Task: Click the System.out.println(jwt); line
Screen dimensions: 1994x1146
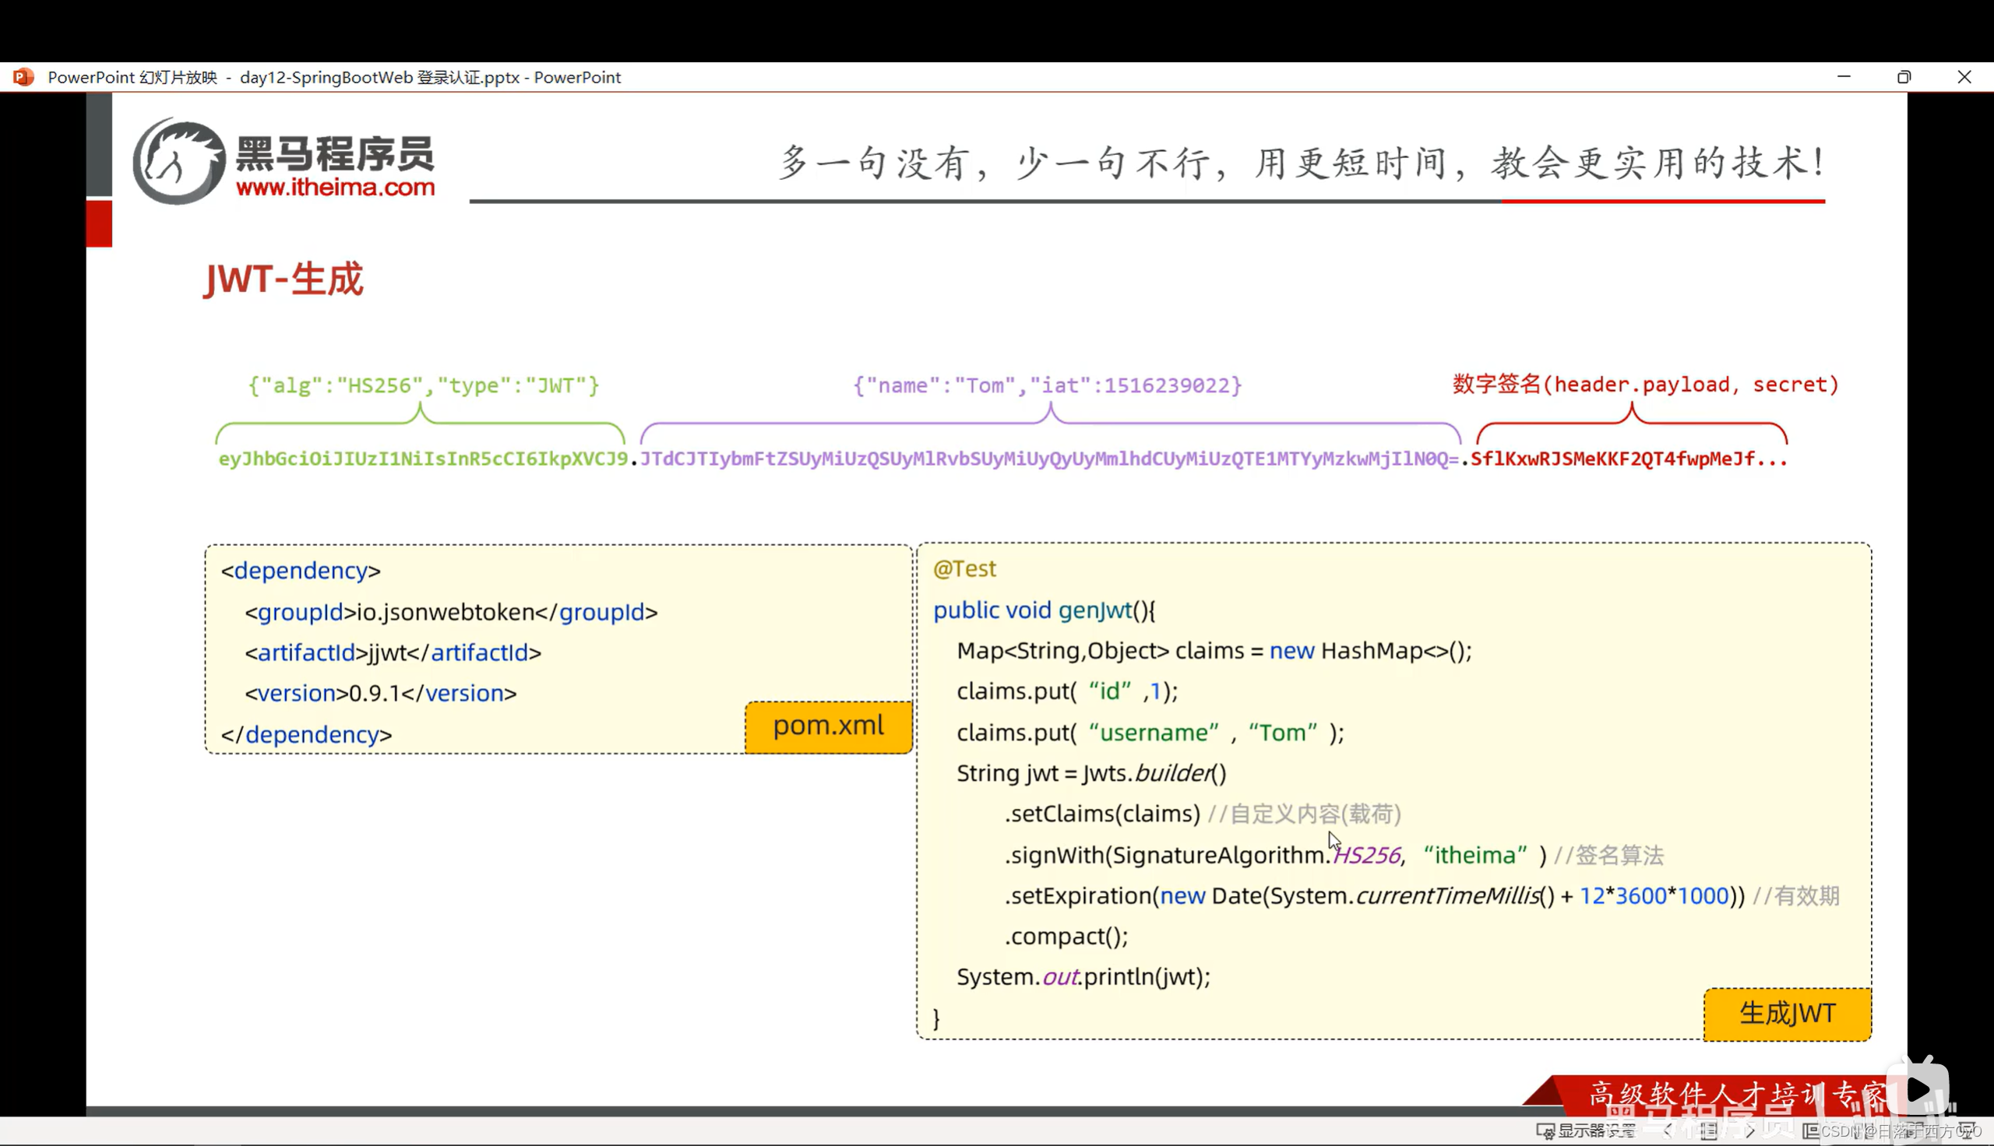Action: 1083,977
